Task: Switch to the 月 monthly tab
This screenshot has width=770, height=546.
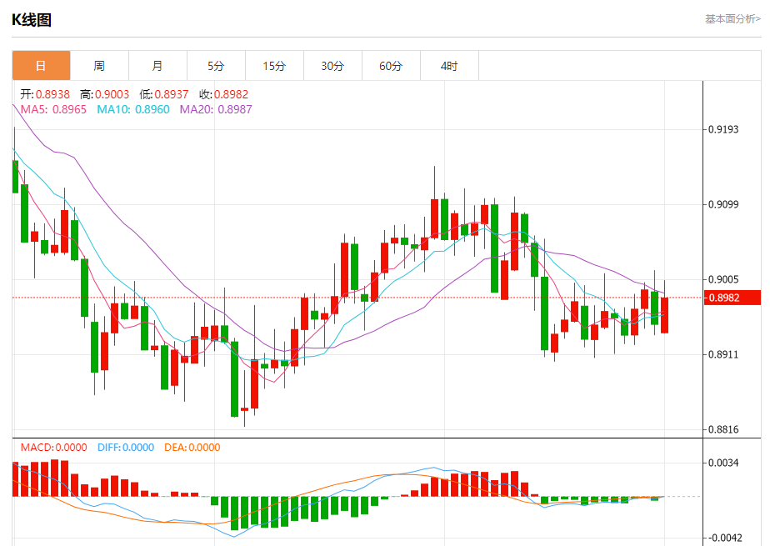Action: (x=157, y=65)
